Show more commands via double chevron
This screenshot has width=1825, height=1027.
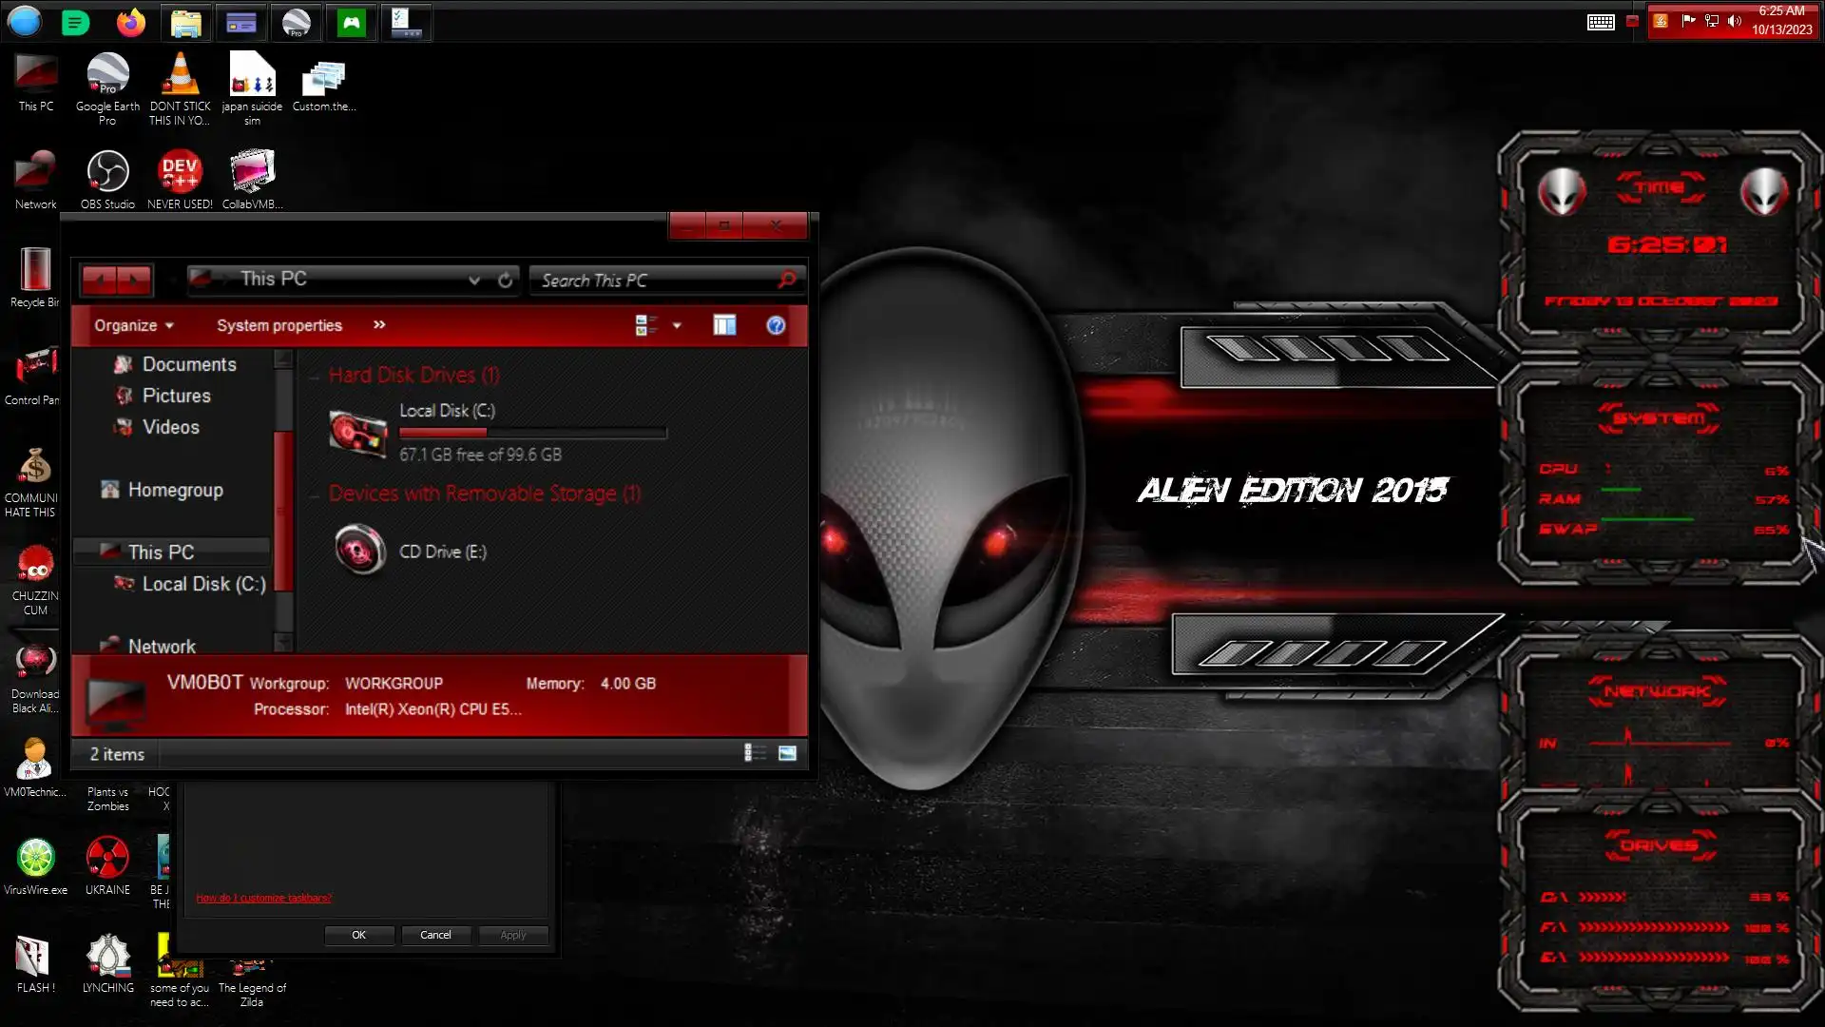click(x=379, y=324)
